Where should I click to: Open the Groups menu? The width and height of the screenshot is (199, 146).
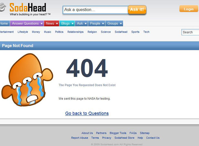point(114,23)
